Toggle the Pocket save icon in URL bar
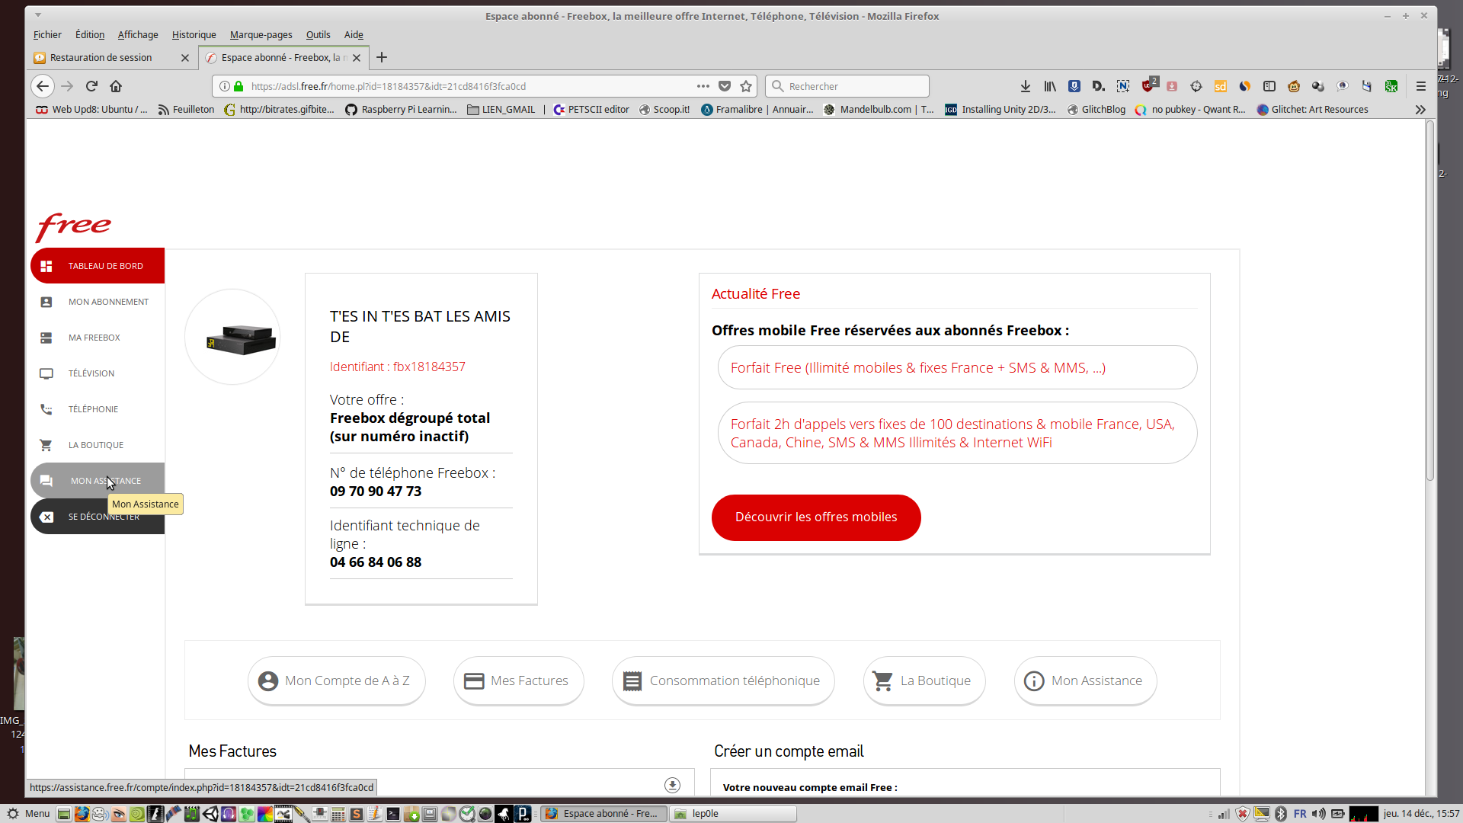Viewport: 1463px width, 823px height. pyautogui.click(x=725, y=86)
